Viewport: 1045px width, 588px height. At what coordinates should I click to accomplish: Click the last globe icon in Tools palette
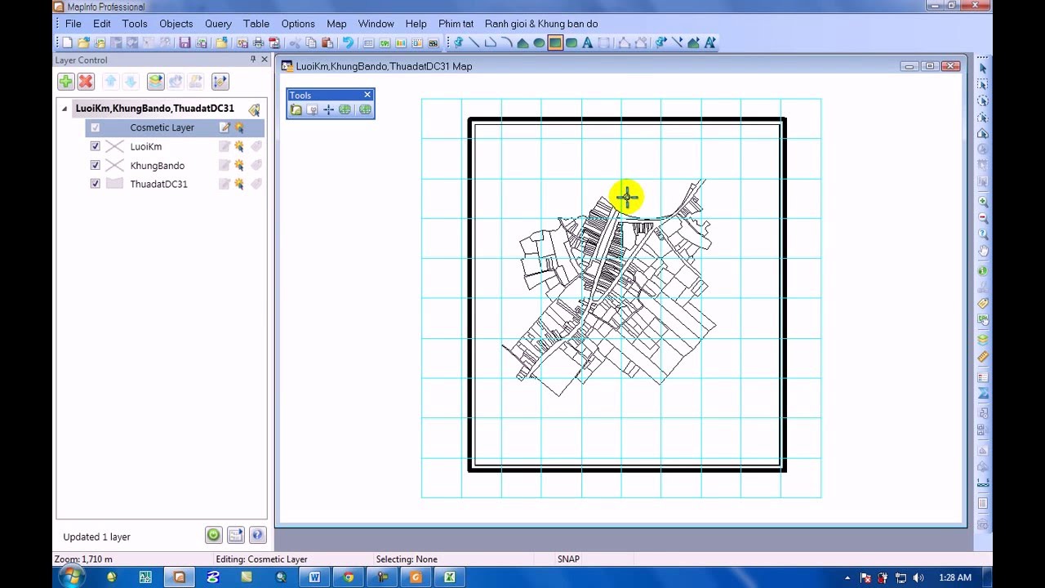tap(365, 109)
